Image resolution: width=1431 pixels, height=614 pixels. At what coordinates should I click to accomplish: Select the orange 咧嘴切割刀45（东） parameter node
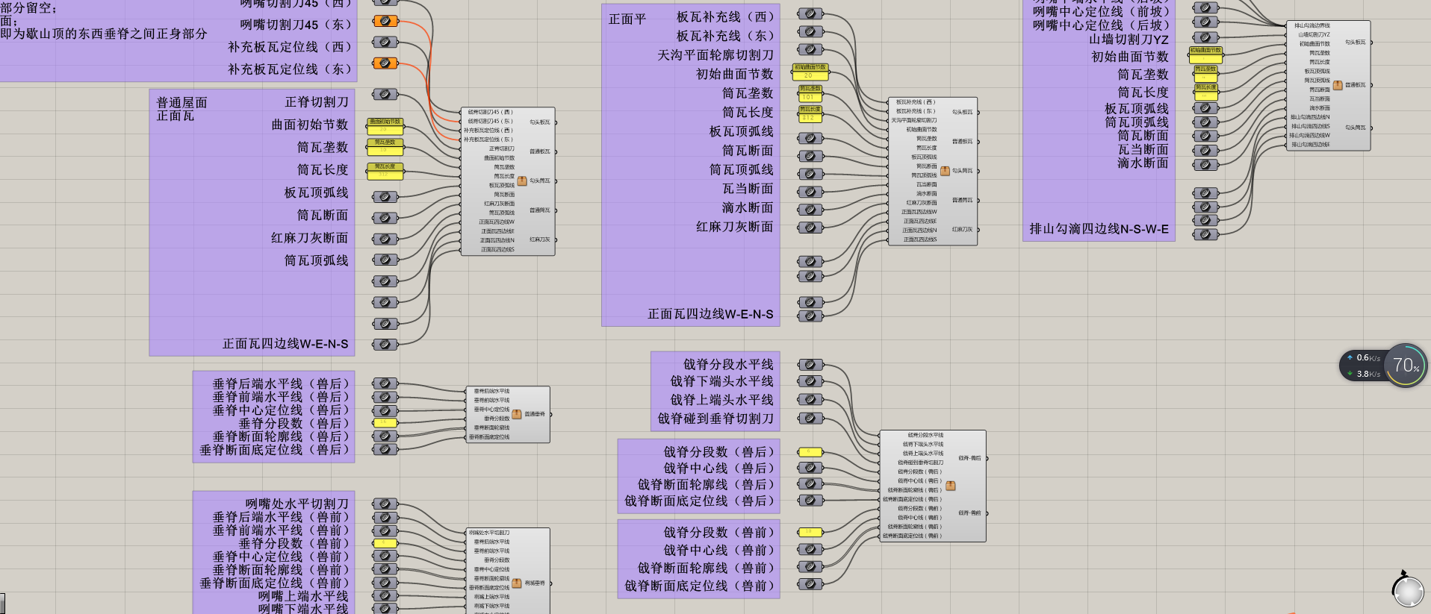(385, 21)
